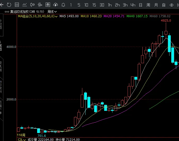Click the MA40 1607.15 value
Screen dimensions: 179x141
[137, 16]
